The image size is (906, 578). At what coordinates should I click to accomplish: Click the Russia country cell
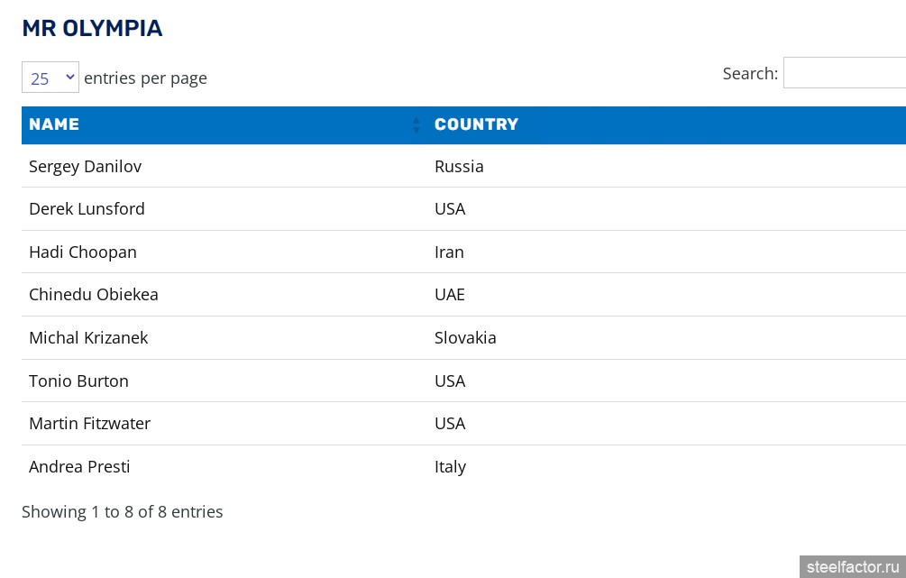click(459, 166)
